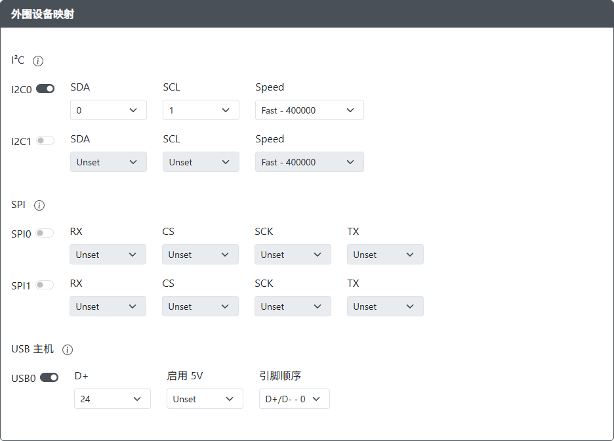
Task: Open the SPI1 TX dropdown
Action: (385, 306)
